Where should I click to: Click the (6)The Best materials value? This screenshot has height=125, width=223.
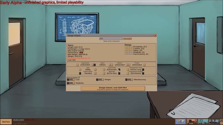click(111, 73)
